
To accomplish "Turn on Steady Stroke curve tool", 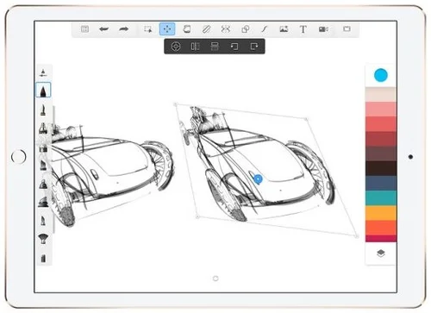I will pyautogui.click(x=265, y=29).
